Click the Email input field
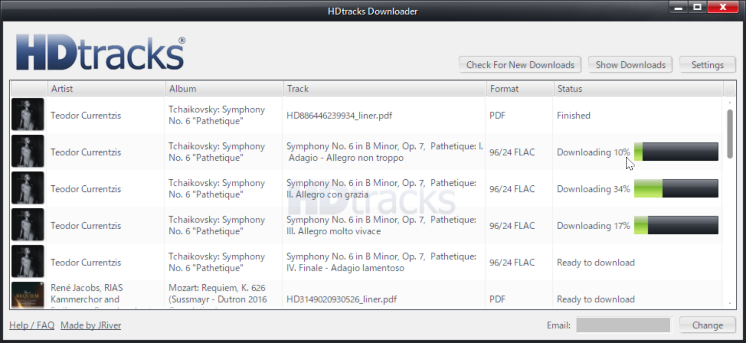746x343 pixels. pyautogui.click(x=623, y=325)
